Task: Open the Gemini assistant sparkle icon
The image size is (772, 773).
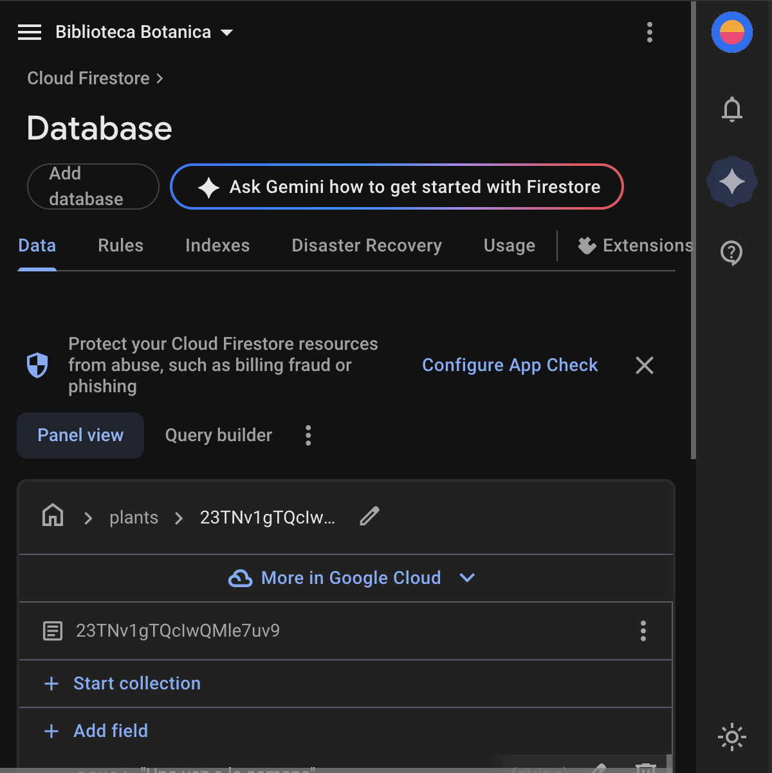Action: (731, 181)
